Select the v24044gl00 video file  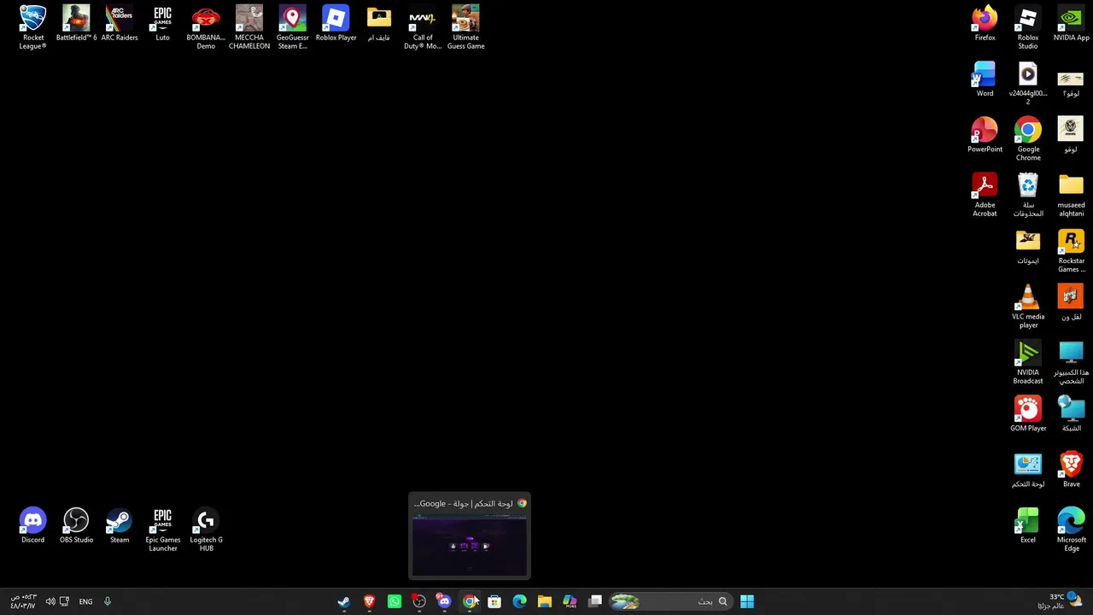point(1028,83)
